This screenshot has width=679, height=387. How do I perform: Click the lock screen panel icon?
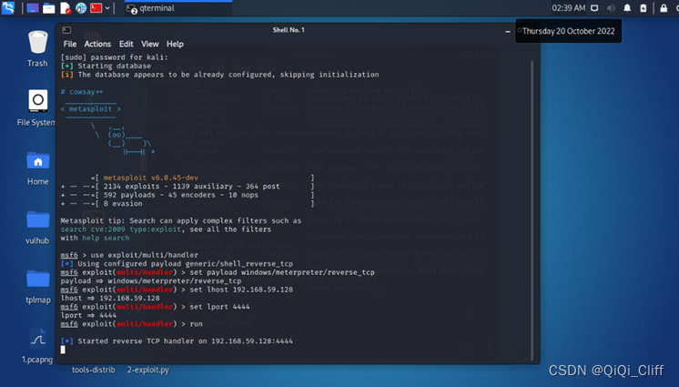pos(664,8)
